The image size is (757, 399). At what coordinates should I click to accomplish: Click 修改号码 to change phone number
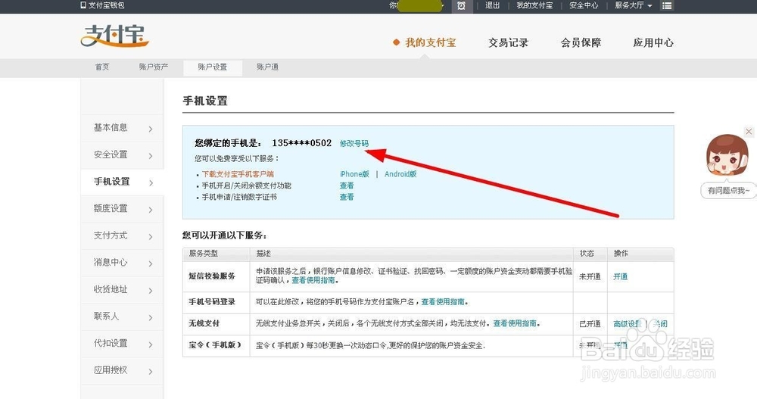coord(354,143)
